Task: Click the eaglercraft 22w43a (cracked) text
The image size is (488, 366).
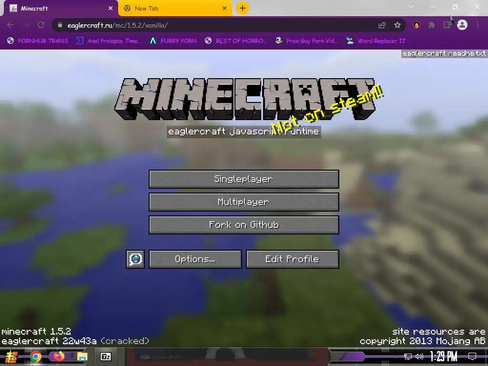Action: click(75, 341)
